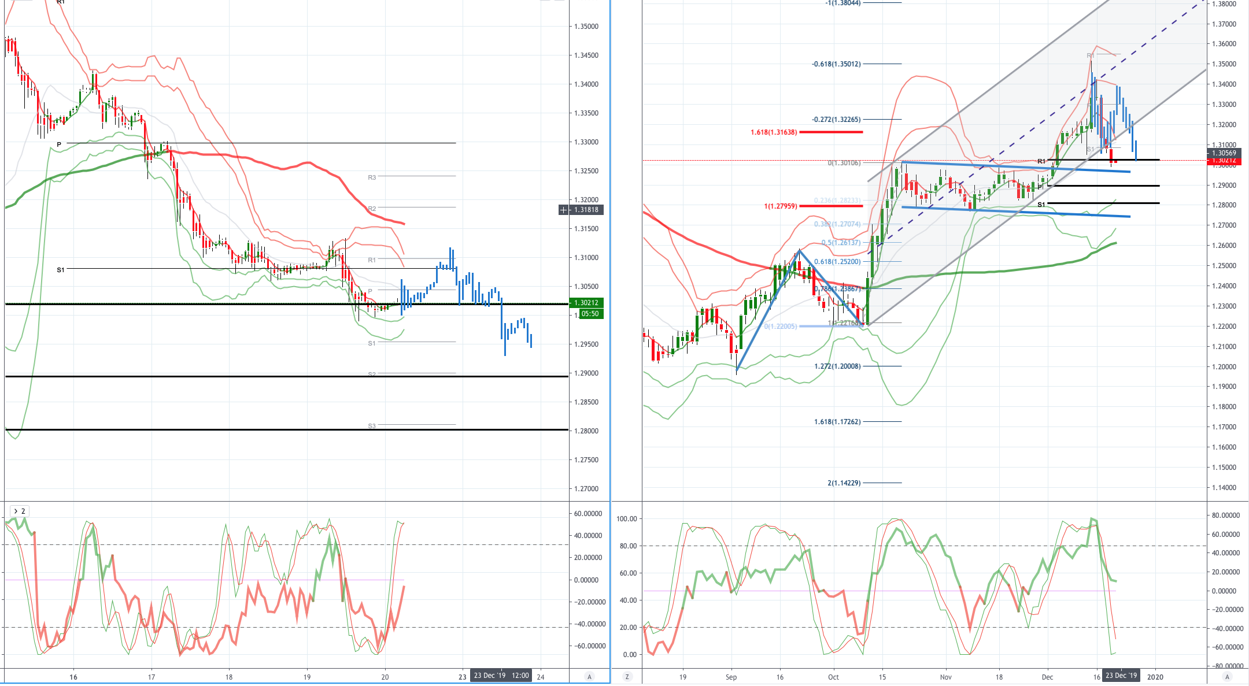The width and height of the screenshot is (1249, 686).
Task: Click the bold S1 label on right chart
Action: 1041,205
